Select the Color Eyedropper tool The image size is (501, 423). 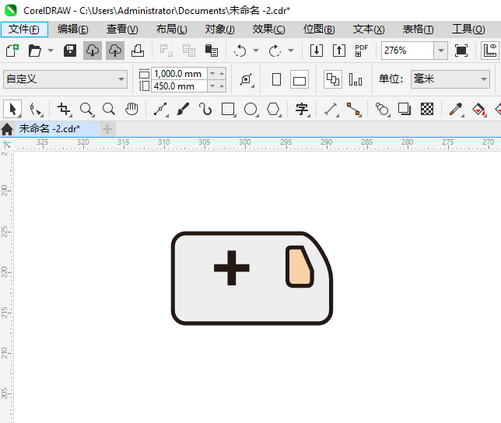(456, 109)
